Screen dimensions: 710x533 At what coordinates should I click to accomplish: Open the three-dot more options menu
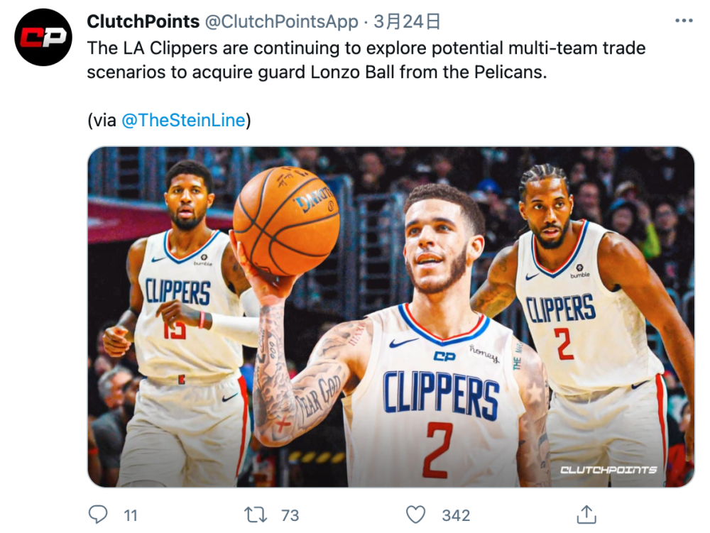tap(684, 21)
